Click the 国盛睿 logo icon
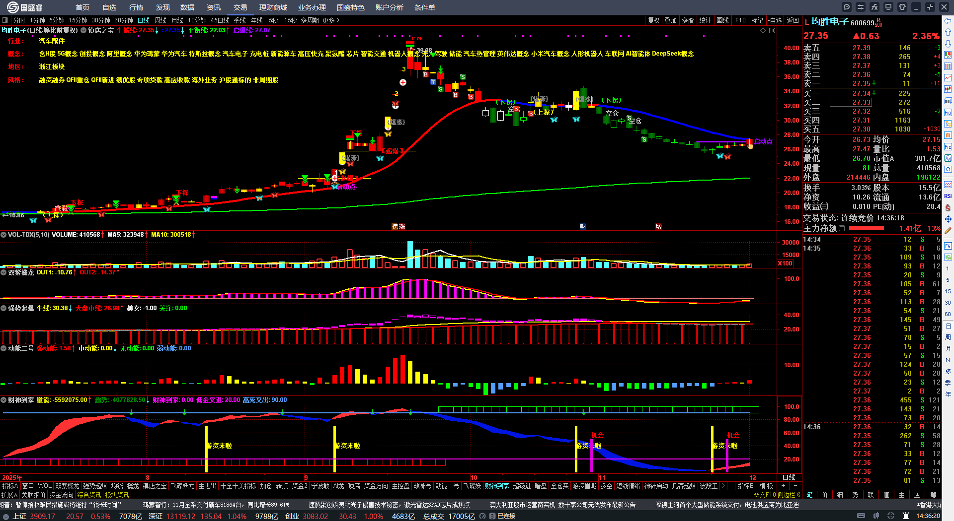This screenshot has width=954, height=521. tap(13, 7)
